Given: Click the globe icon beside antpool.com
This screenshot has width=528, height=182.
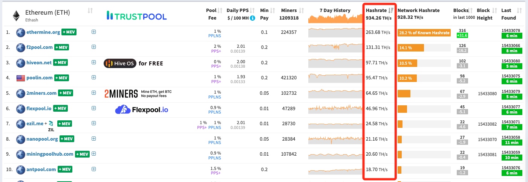Looking at the screenshot, I should (20, 170).
